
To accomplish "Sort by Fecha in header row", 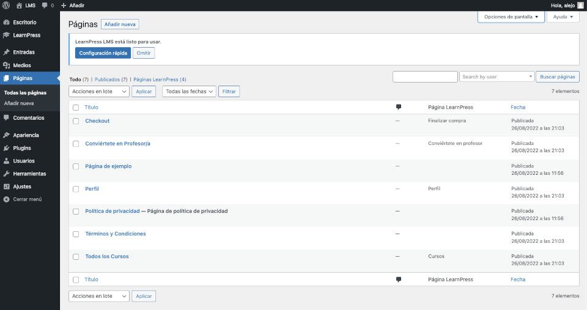I will pyautogui.click(x=518, y=107).
